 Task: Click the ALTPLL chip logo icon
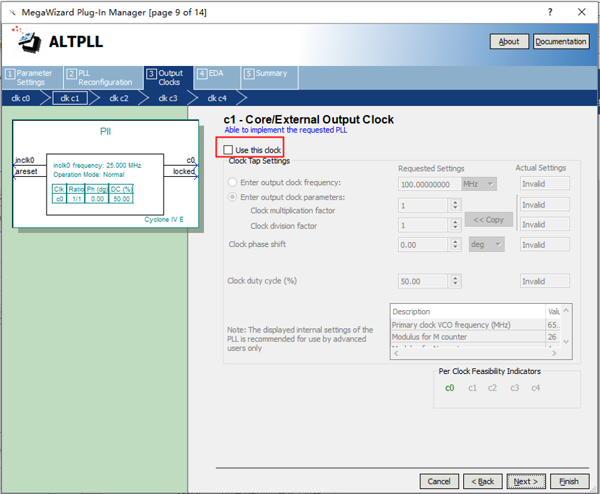pyautogui.click(x=26, y=41)
